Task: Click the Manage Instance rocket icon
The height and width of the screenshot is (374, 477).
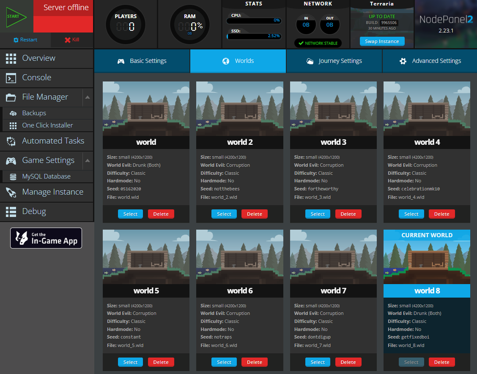Action: pos(11,192)
